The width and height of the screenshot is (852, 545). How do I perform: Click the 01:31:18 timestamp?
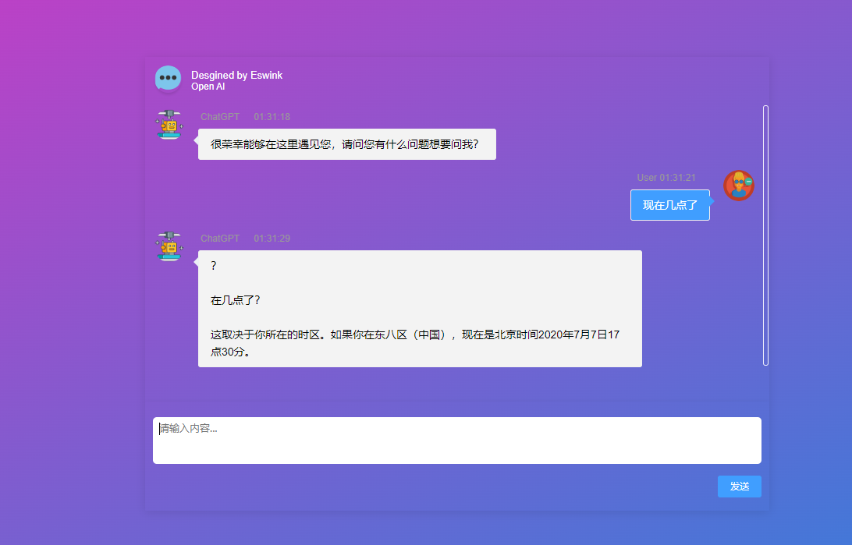click(x=272, y=117)
